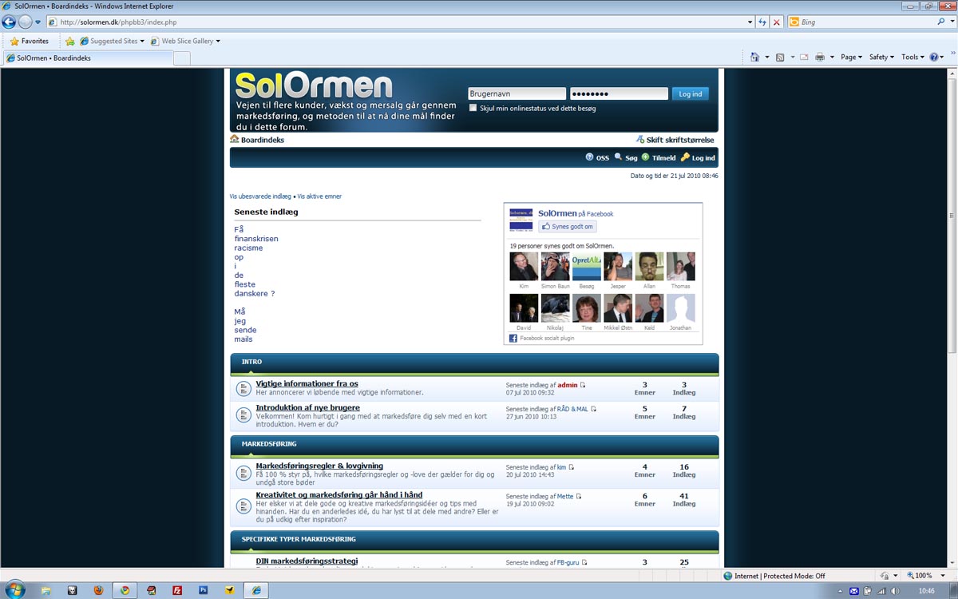Click the Print icon in the toolbar

coord(819,58)
